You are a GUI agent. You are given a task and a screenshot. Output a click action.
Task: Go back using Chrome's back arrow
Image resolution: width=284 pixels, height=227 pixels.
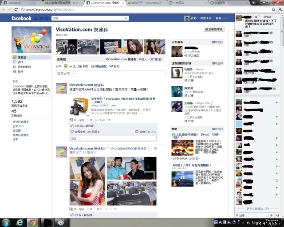[x=4, y=9]
